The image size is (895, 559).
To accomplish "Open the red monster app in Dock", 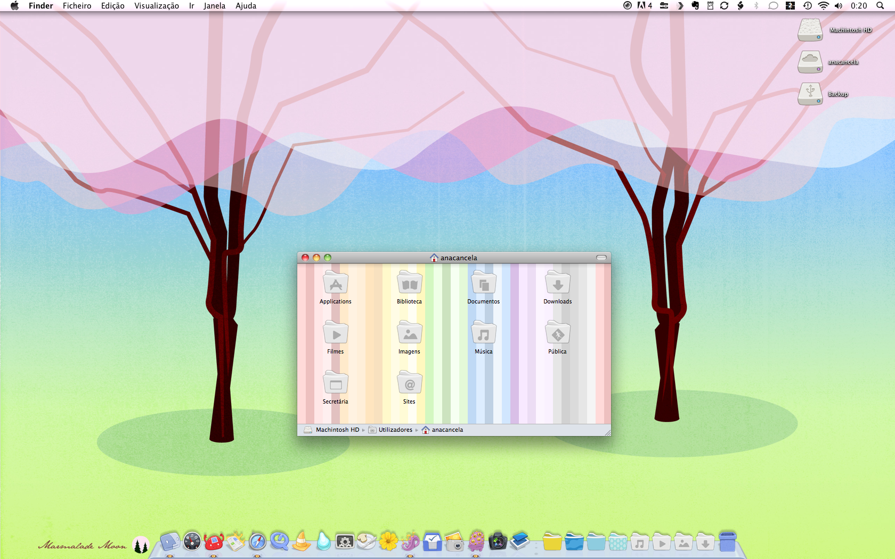I will pos(214,541).
